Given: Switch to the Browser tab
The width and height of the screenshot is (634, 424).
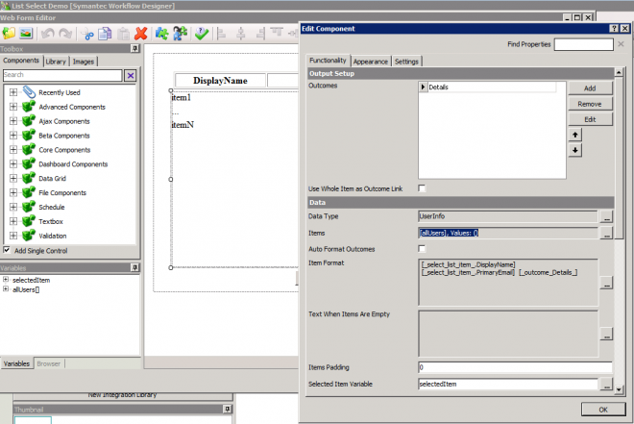Looking at the screenshot, I should point(49,363).
